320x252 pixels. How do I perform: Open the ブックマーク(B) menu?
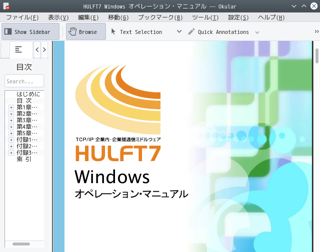click(160, 17)
